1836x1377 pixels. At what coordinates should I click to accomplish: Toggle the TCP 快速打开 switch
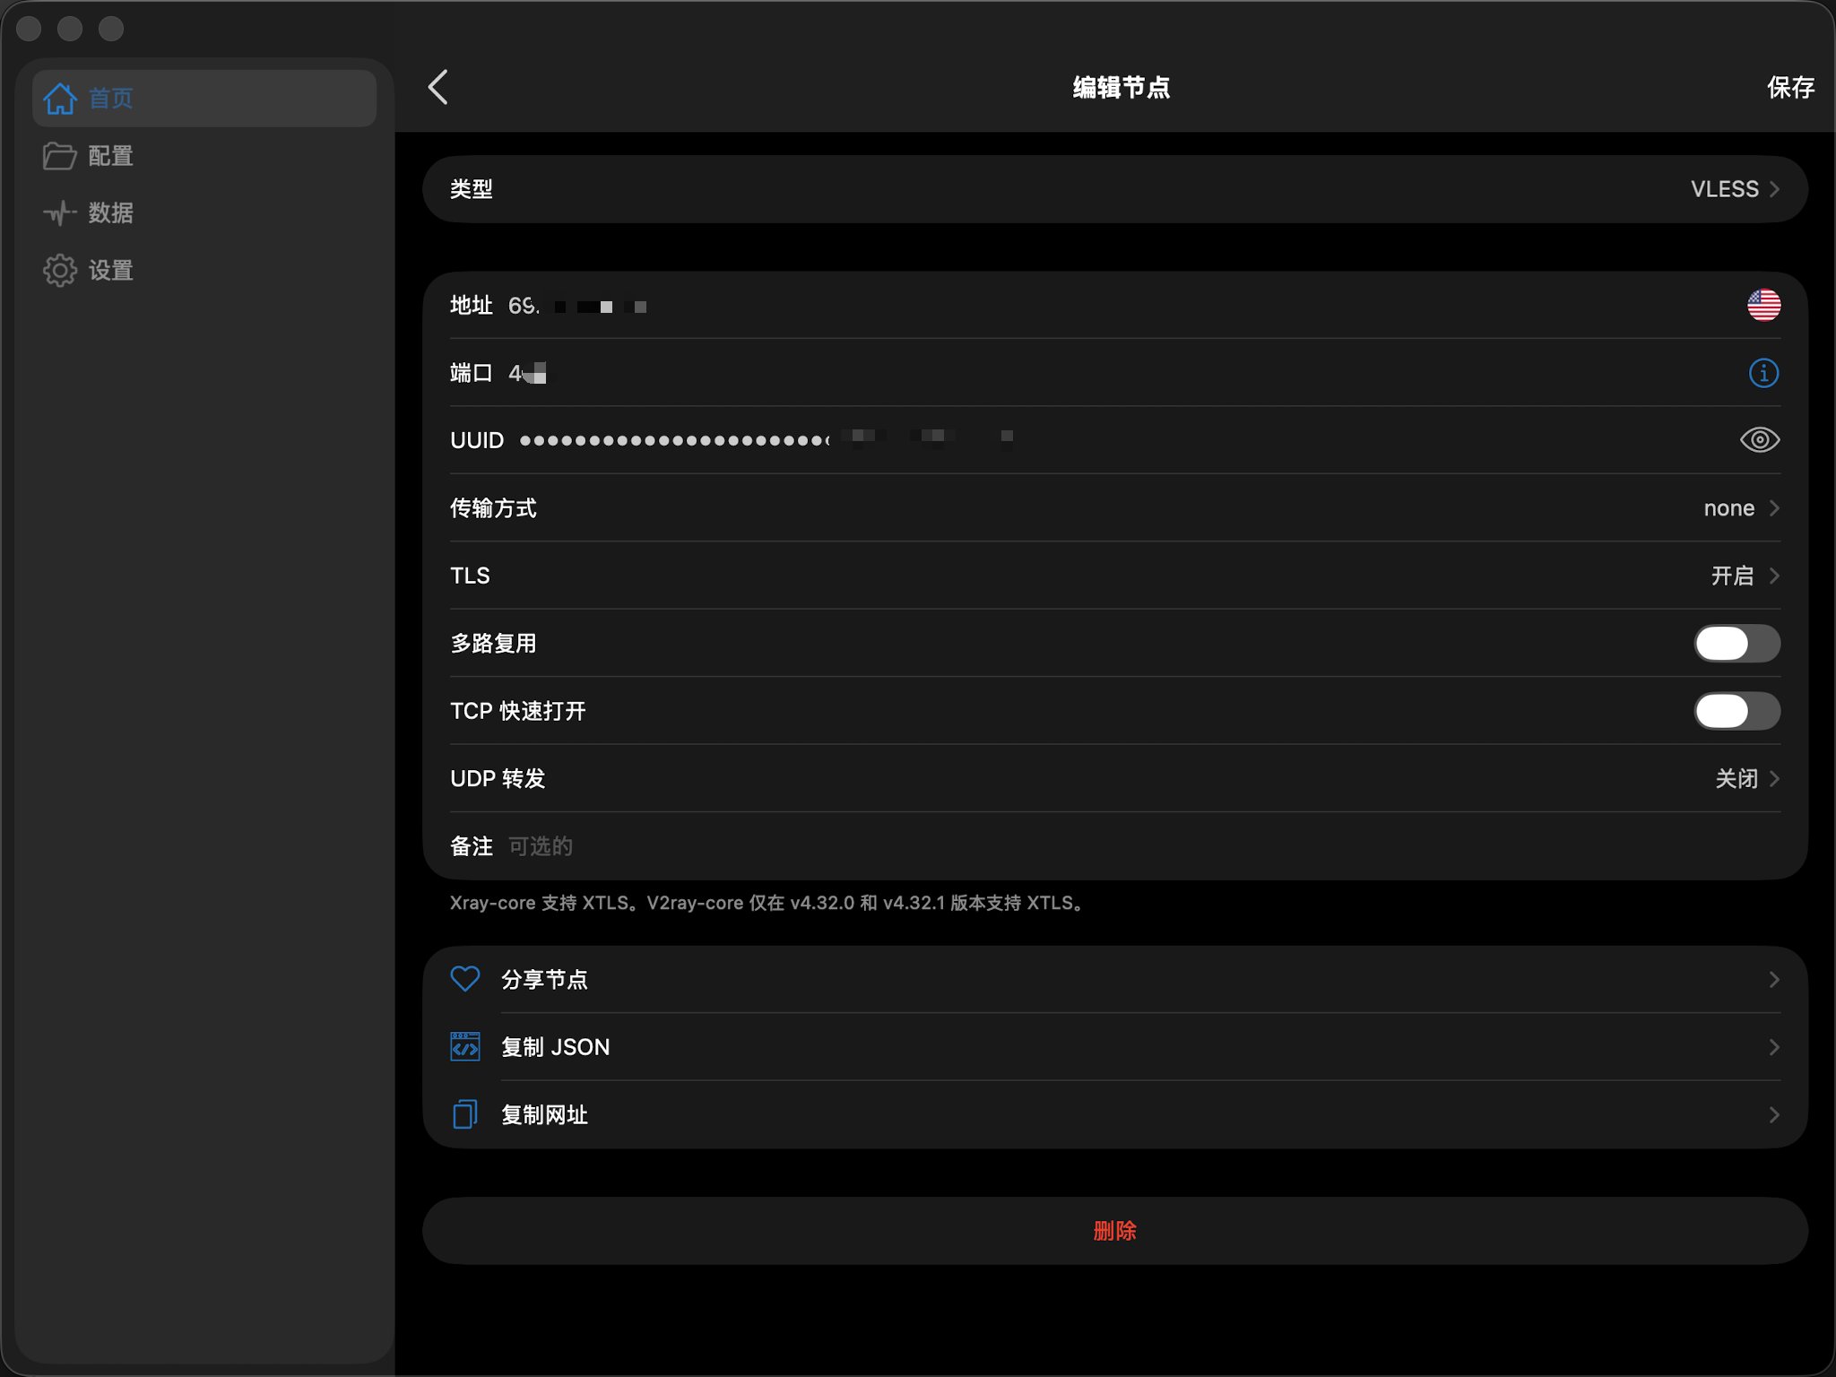click(1736, 711)
